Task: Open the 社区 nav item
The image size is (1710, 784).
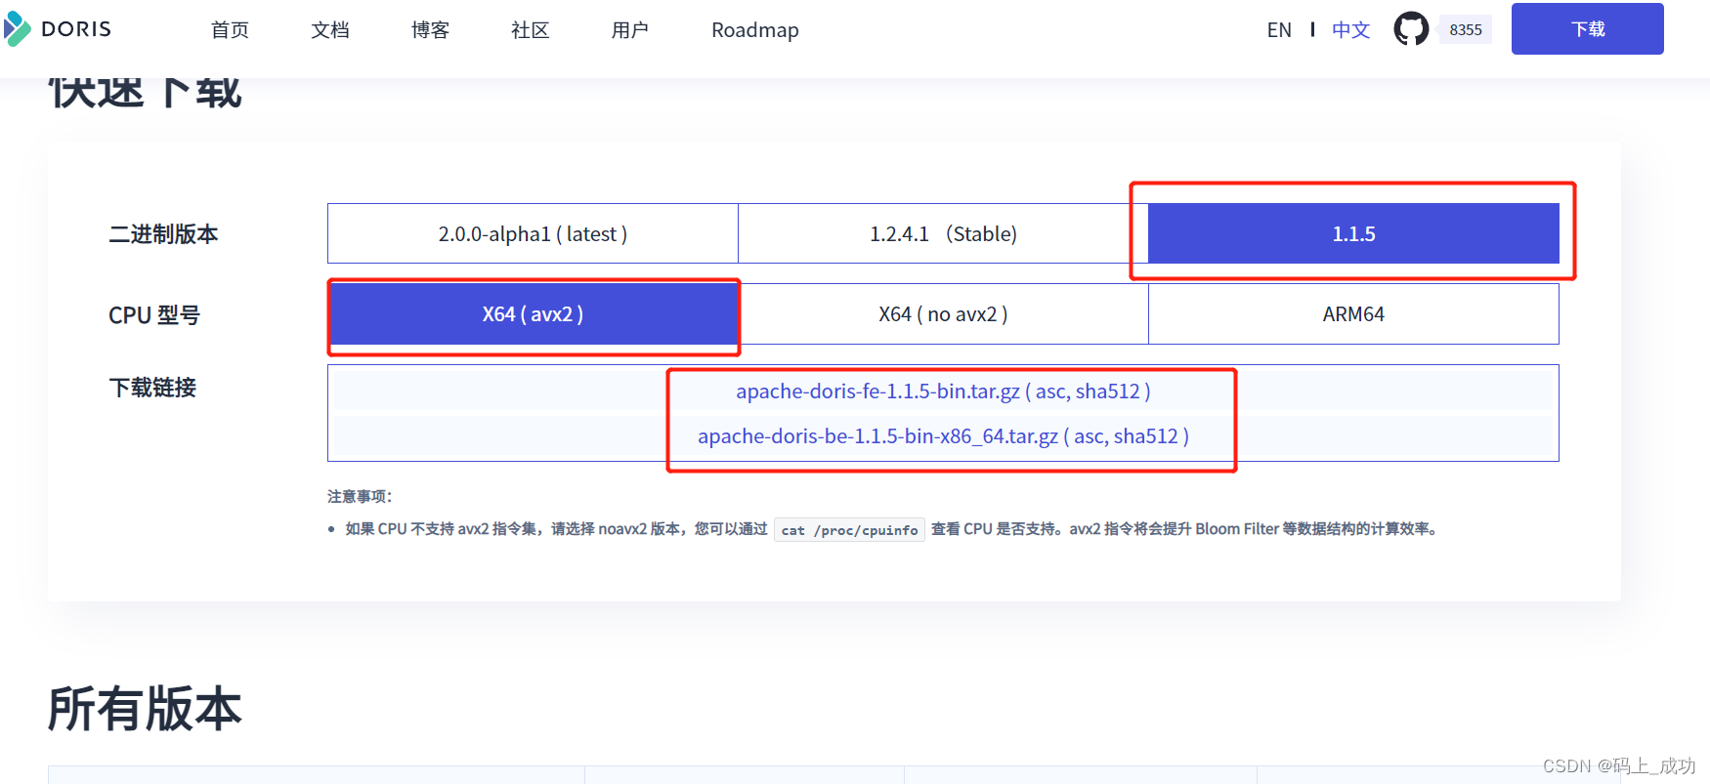Action: click(x=531, y=30)
